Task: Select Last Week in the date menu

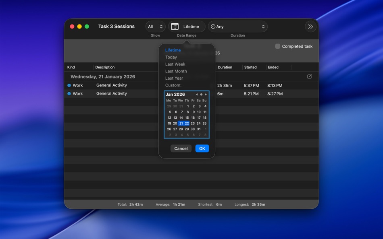Action: [175, 64]
